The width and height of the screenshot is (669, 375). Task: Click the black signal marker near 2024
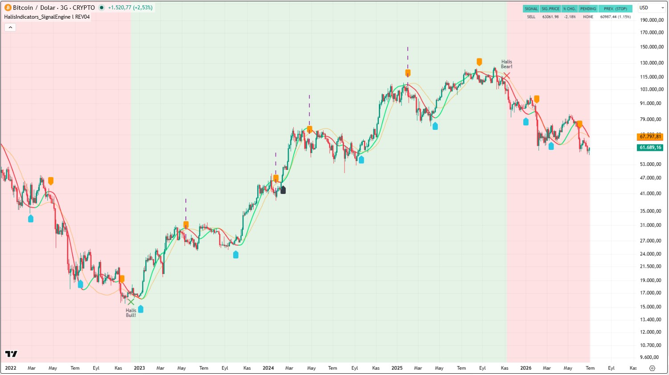tap(283, 190)
